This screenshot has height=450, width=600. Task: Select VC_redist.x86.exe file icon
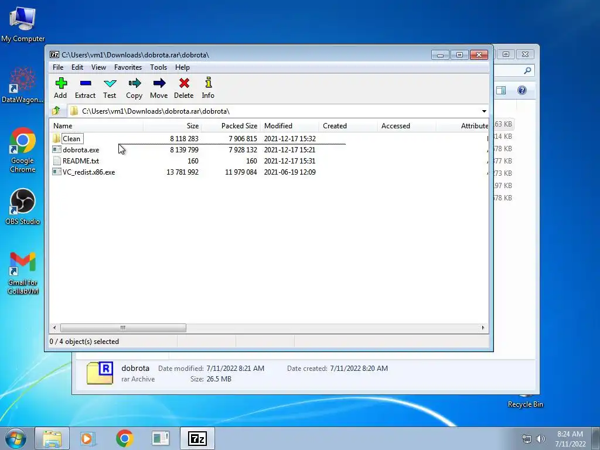[57, 172]
